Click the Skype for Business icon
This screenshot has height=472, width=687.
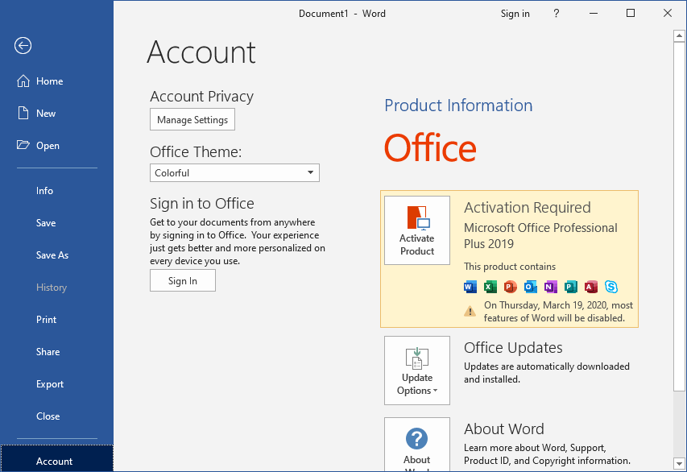pos(611,287)
